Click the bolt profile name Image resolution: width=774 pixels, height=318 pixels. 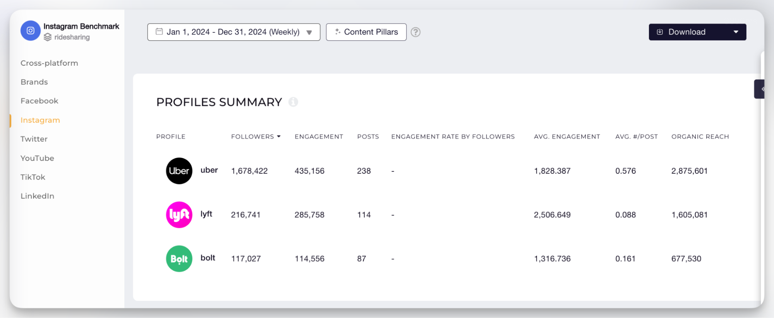(x=208, y=258)
